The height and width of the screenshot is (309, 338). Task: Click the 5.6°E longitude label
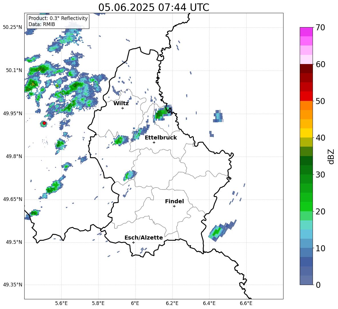61,303
